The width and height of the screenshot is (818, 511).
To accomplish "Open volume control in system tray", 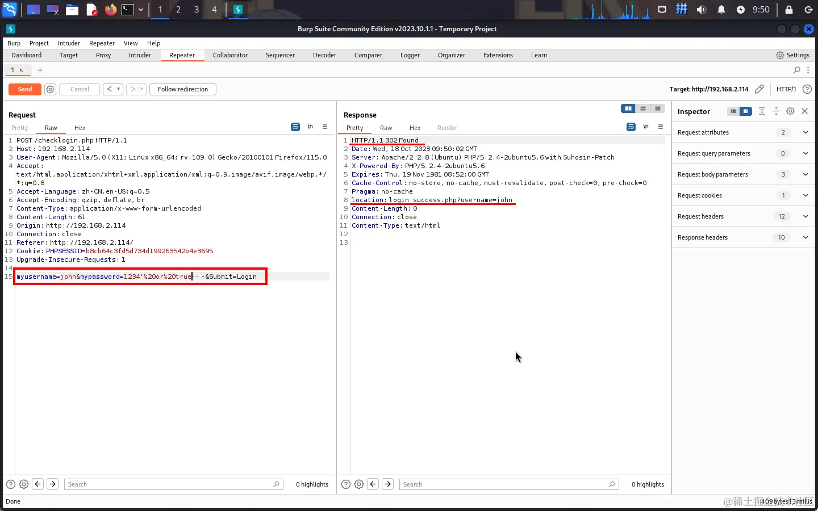I will tap(702, 10).
